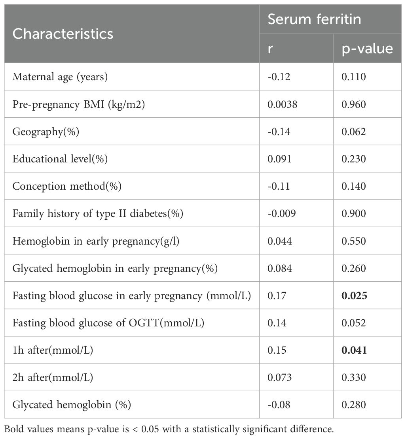Viewport: 406px width, 439px height.
Task: Click the Serum ferritin header
Action: point(314,19)
